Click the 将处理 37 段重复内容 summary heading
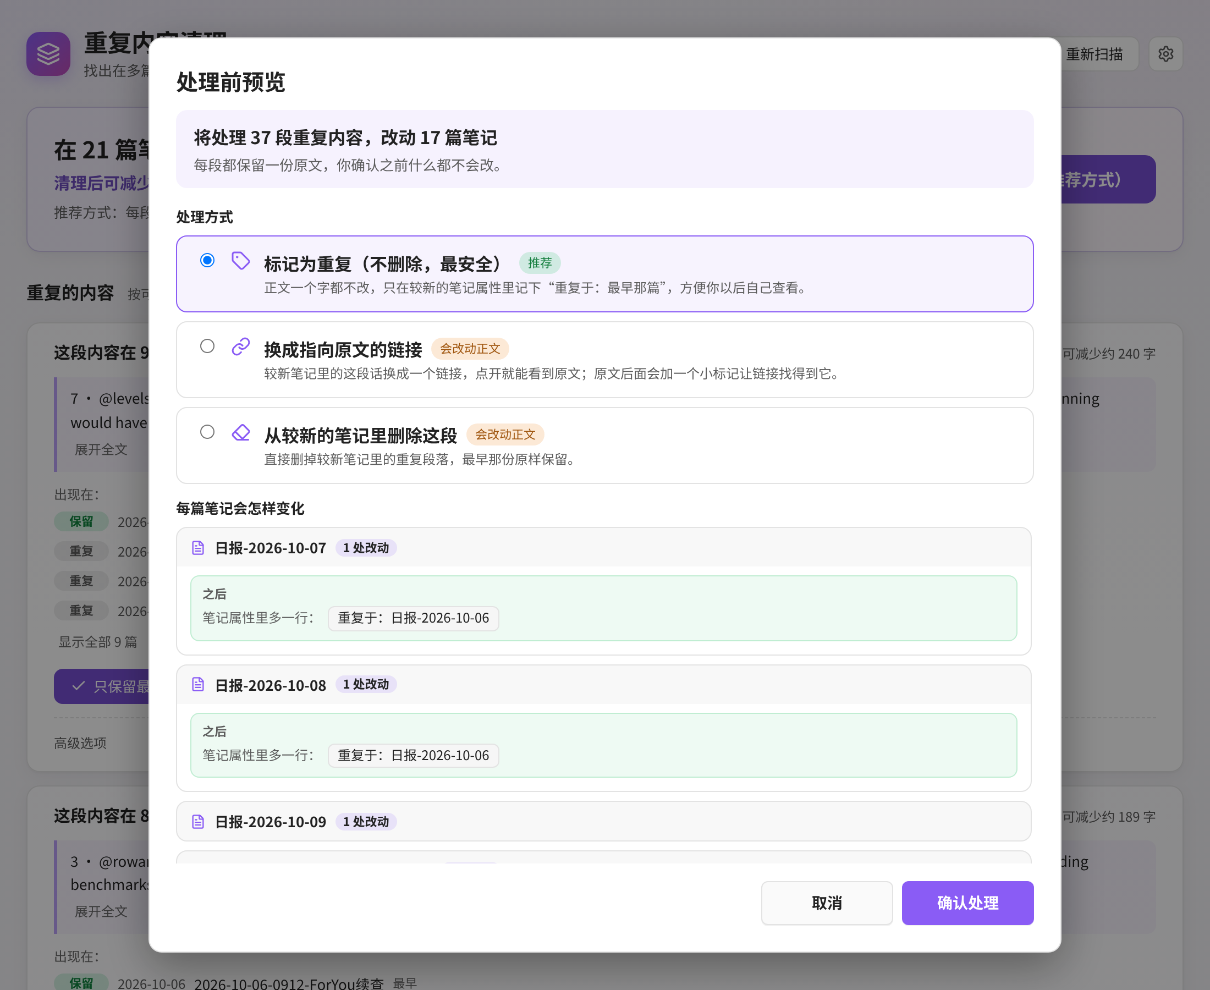Image resolution: width=1210 pixels, height=990 pixels. point(345,137)
